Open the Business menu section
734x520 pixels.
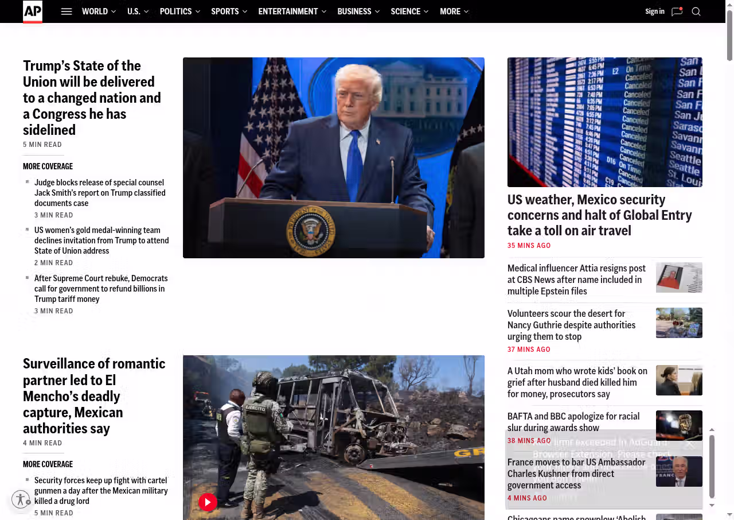354,11
